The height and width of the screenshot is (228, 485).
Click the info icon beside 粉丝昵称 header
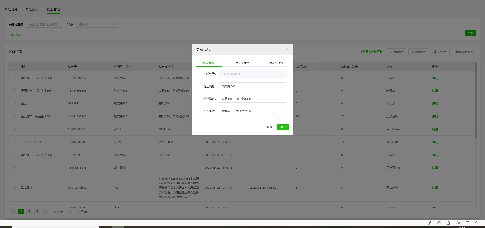pos(127,67)
